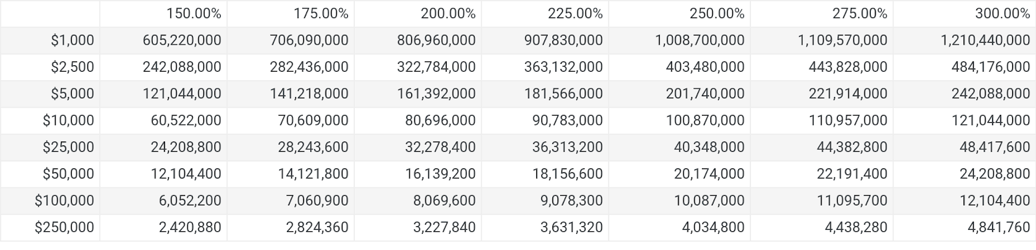Click the $10,000 row label
1036x250 pixels.
tap(51, 121)
